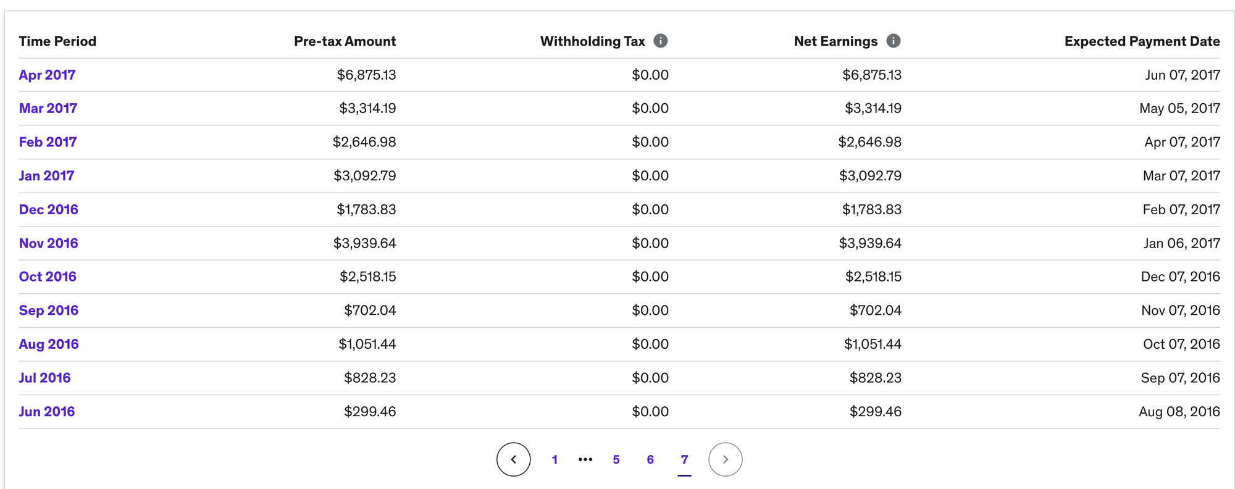Navigate to page 6
Screen dimensions: 1235x489
(x=650, y=459)
